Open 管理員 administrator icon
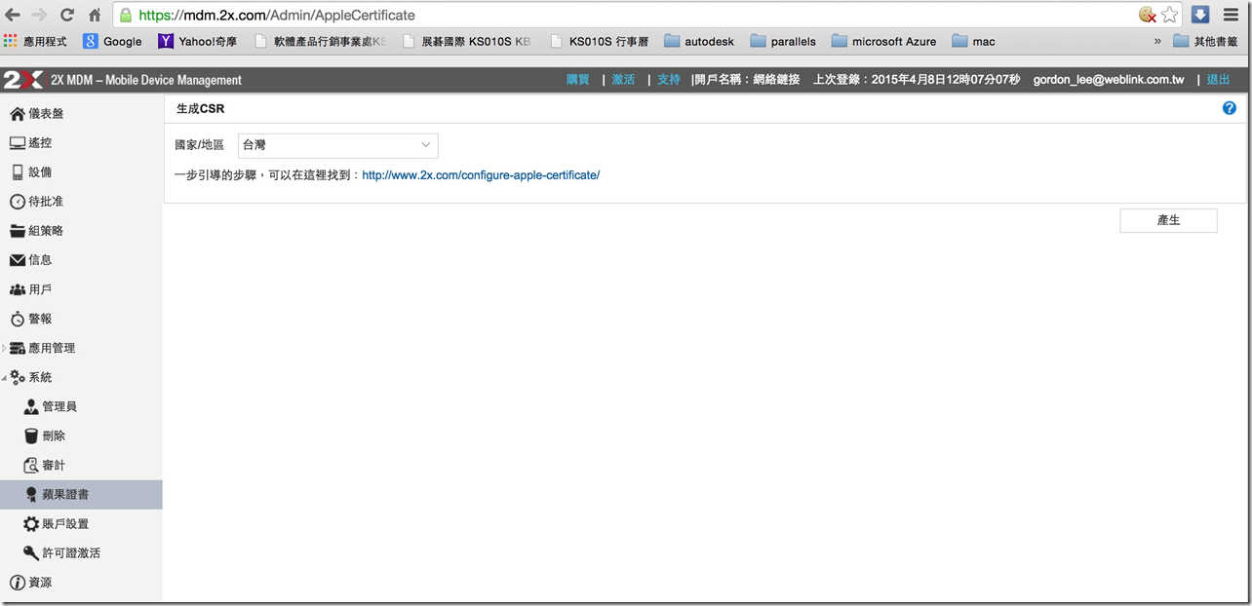This screenshot has width=1252, height=606. coord(31,406)
